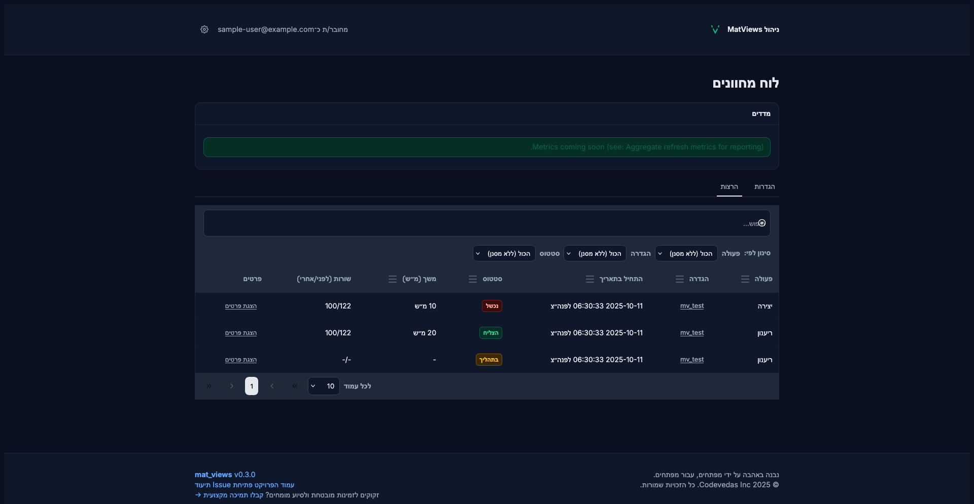Click sort icon beside הגדרה column header
Screen dimensions: 974x504
coord(679,279)
